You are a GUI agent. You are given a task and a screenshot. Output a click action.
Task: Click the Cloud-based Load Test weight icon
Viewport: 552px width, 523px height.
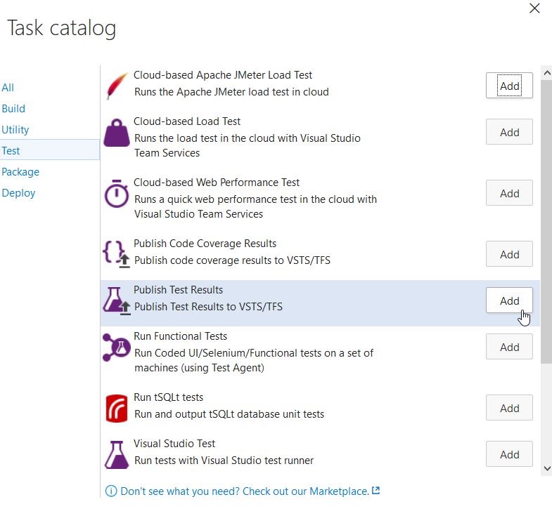117,132
